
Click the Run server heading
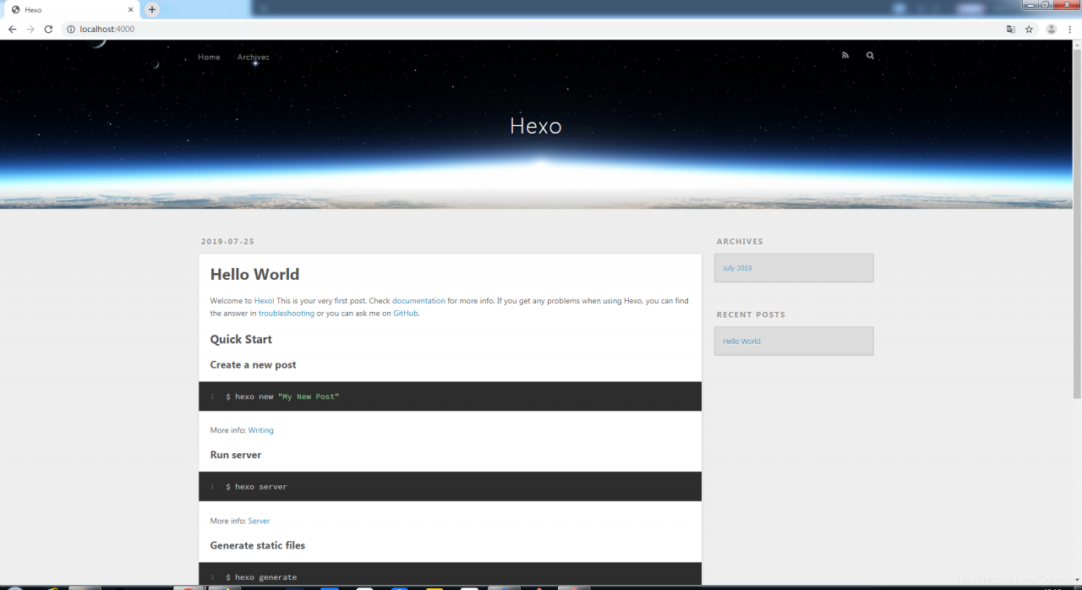click(236, 455)
